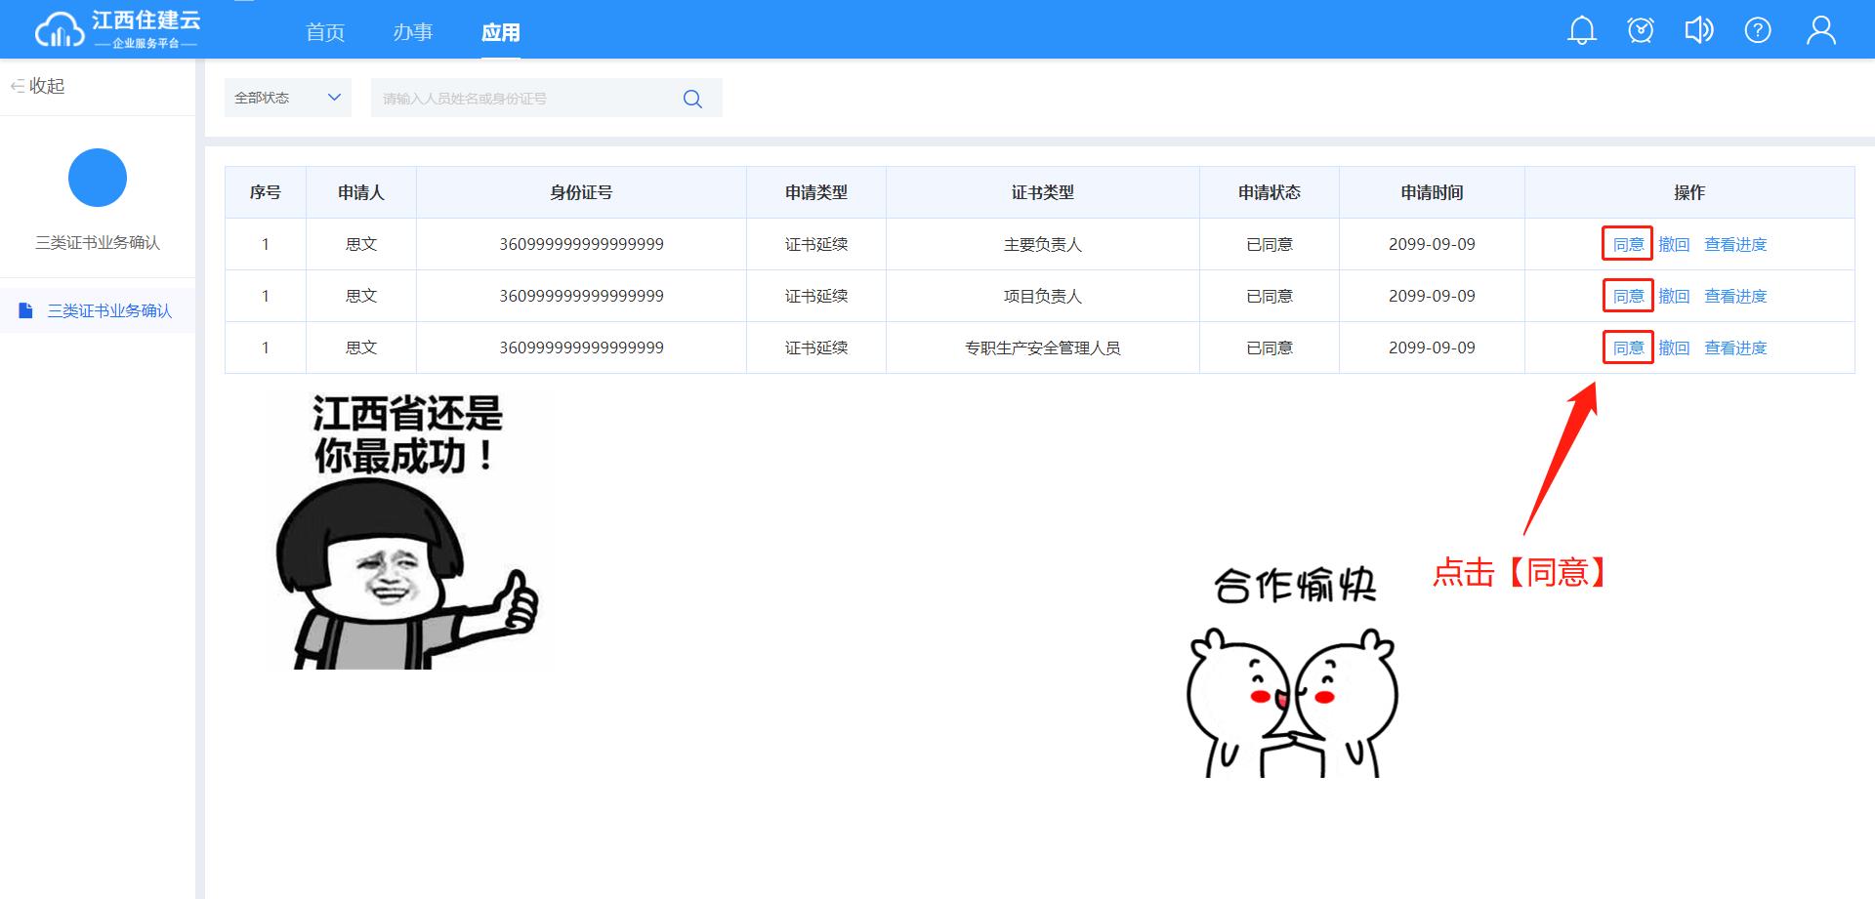Viewport: 1875px width, 899px height.
Task: Click the 江西住建云 cloud logo
Action: (117, 29)
